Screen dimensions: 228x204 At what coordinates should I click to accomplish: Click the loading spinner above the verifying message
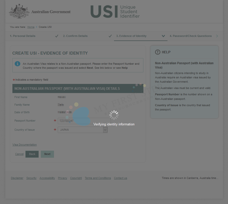click(x=114, y=115)
